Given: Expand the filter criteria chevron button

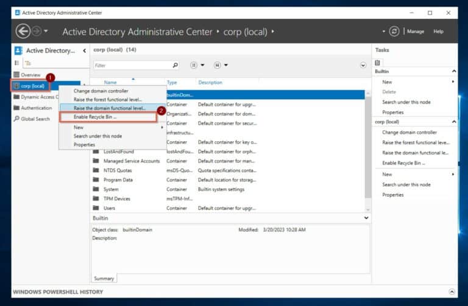Looking at the screenshot, I should point(363,65).
